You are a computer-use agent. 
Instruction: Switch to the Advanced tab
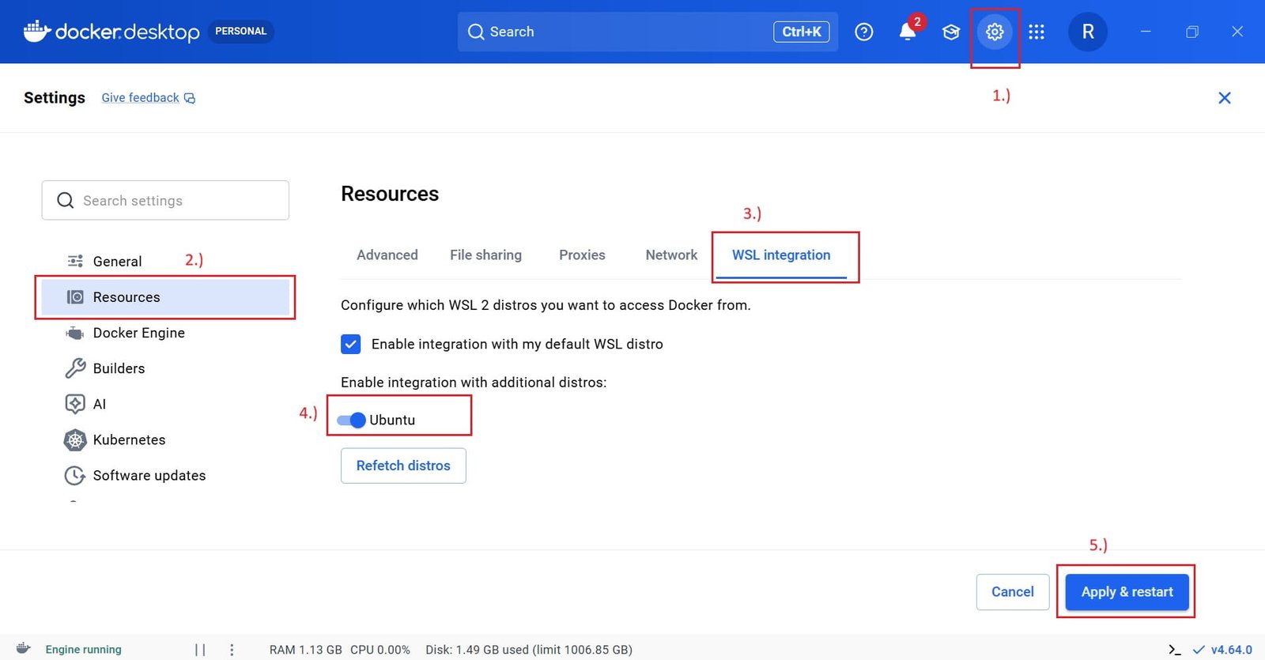pos(387,255)
